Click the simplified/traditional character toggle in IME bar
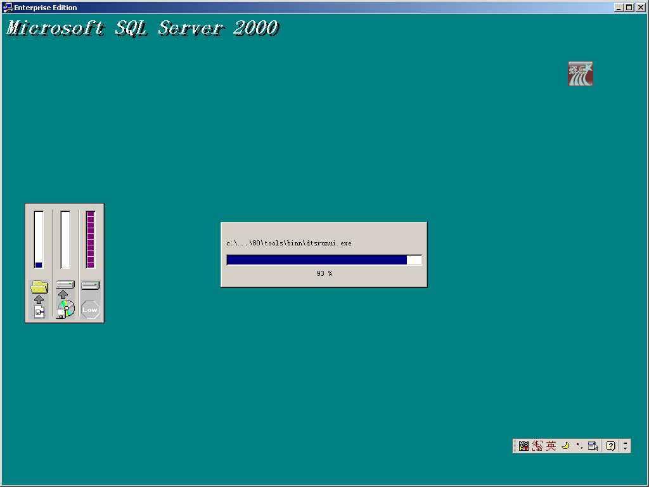This screenshot has width=649, height=487. [537, 446]
